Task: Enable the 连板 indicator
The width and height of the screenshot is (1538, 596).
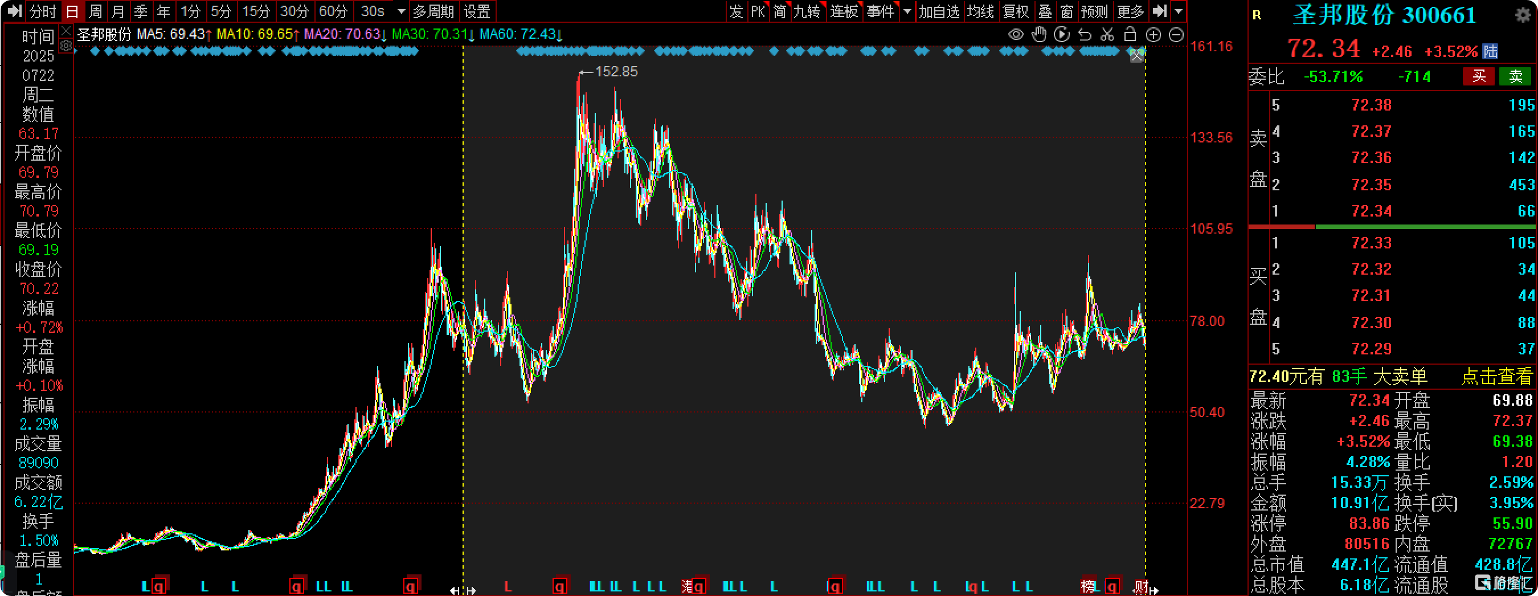Action: coord(844,11)
